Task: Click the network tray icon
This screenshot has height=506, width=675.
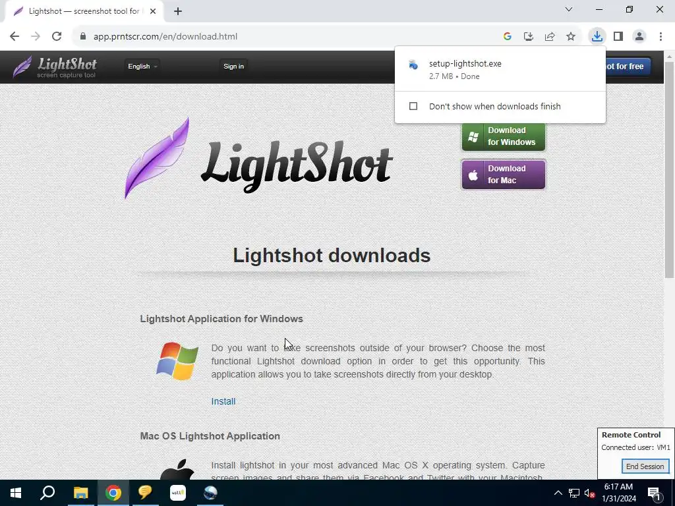Action: (574, 493)
